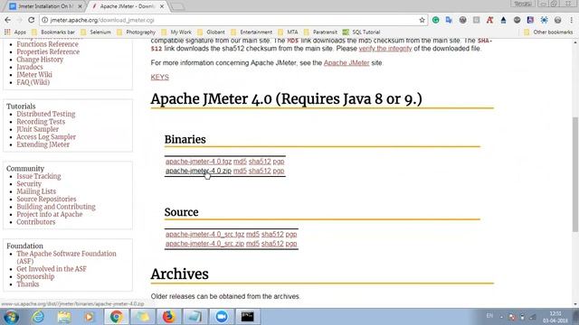Reload the JMeter download page
Screen dimensions: 579x325
(32, 20)
